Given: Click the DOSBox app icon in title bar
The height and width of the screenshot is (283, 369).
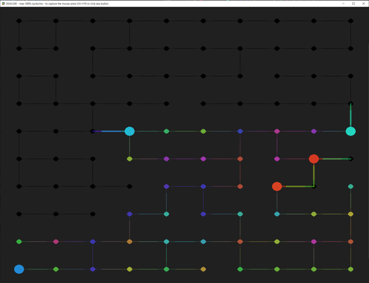Looking at the screenshot, I should point(3,3).
